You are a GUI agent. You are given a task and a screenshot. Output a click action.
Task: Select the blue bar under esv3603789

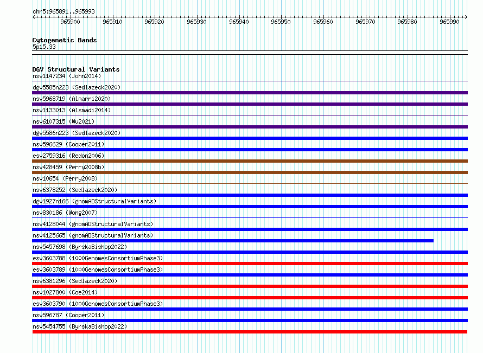250,275
